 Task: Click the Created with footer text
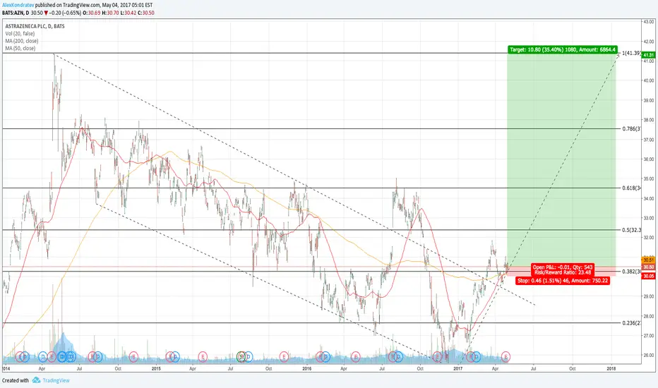[16, 380]
